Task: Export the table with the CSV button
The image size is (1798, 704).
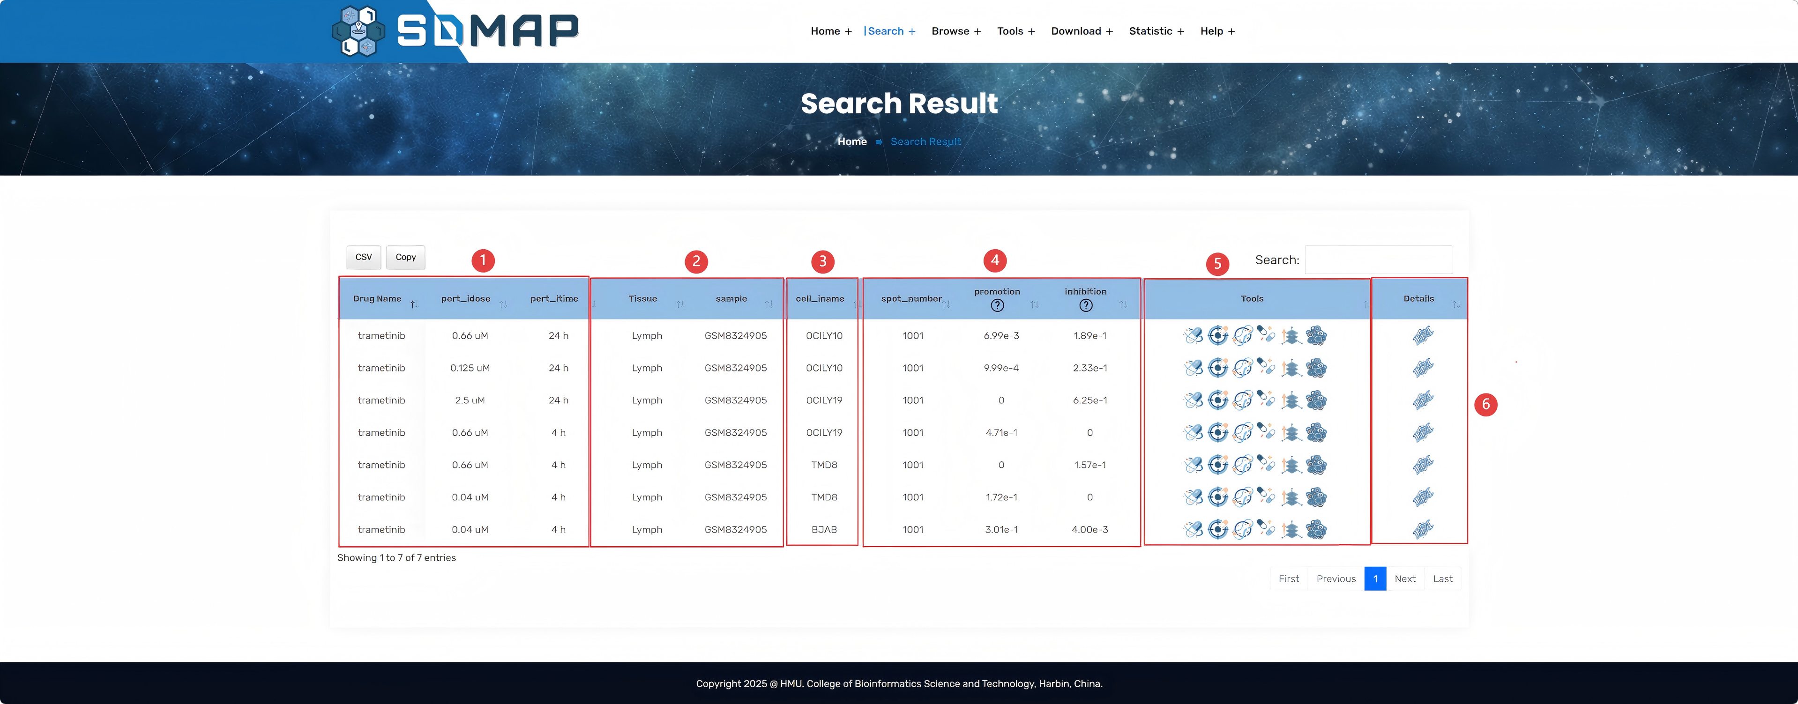Action: [364, 257]
